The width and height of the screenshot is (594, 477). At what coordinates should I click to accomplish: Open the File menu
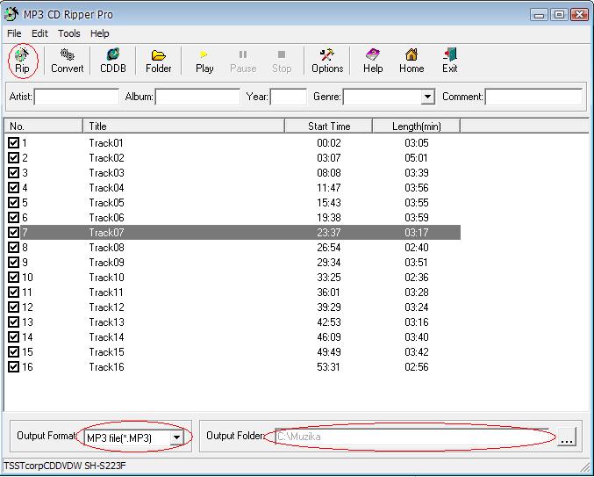click(x=14, y=33)
